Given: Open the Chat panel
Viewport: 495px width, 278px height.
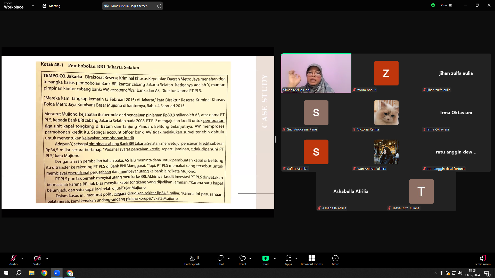Looking at the screenshot, I should coord(221,260).
